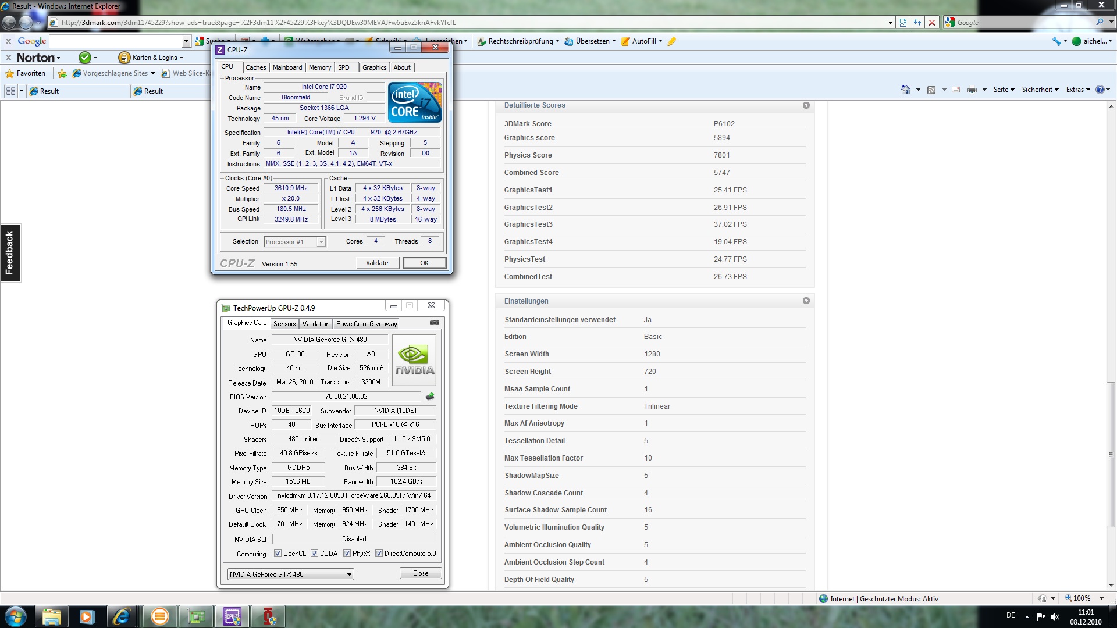The image size is (1117, 628).
Task: Switch to the Memory tab in CPU-Z
Action: (320, 67)
